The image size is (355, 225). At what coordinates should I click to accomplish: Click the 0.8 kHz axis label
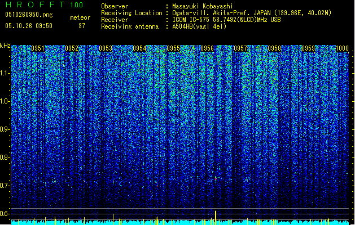(5, 157)
